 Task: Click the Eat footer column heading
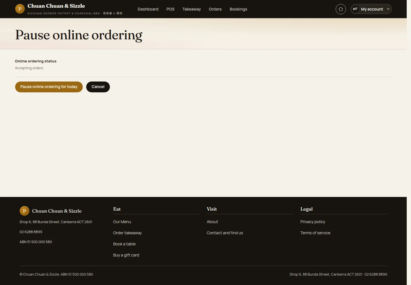click(x=117, y=209)
